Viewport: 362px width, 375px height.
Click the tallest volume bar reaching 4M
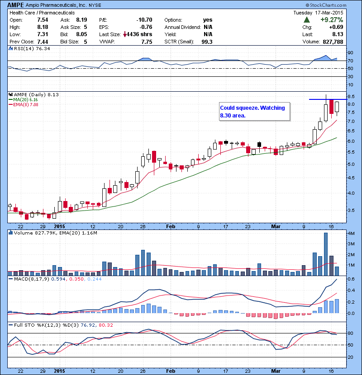coord(326,254)
